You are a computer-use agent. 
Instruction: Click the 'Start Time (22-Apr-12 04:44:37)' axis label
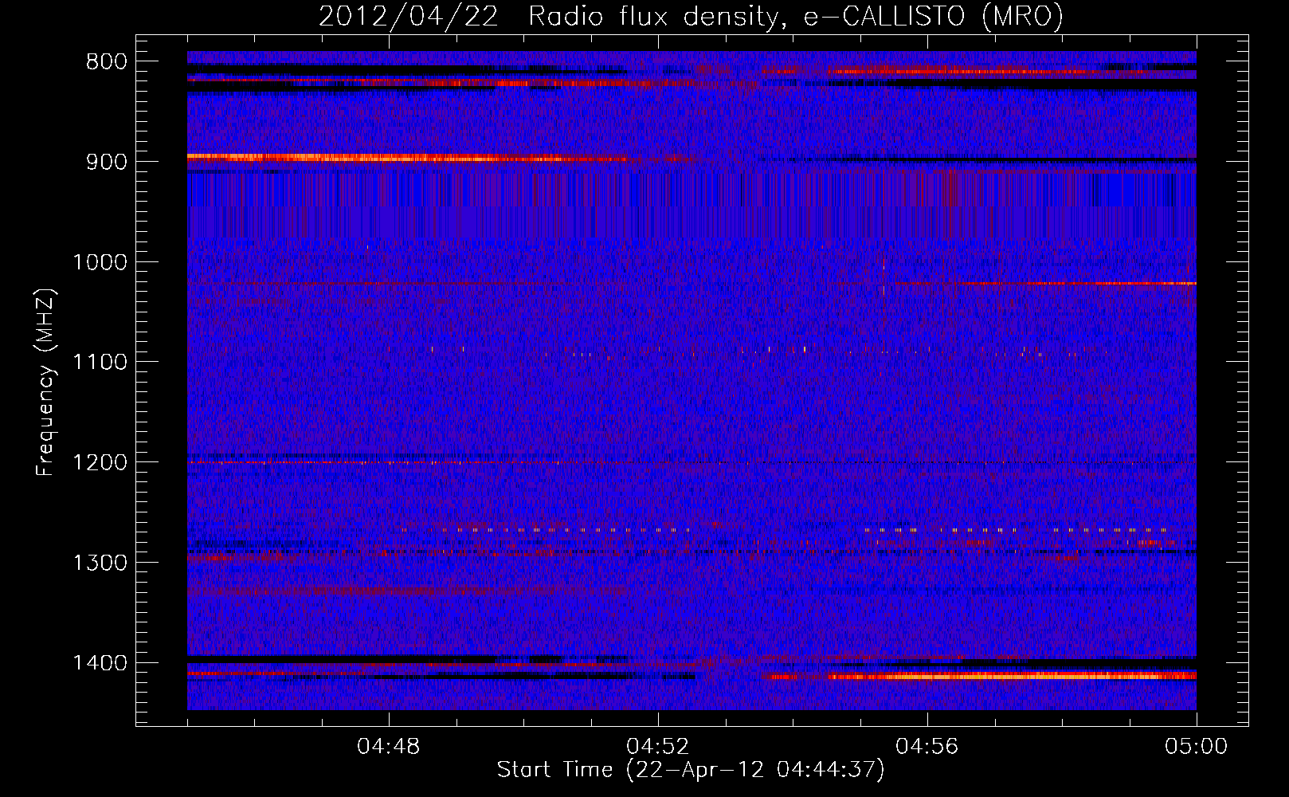point(691,770)
